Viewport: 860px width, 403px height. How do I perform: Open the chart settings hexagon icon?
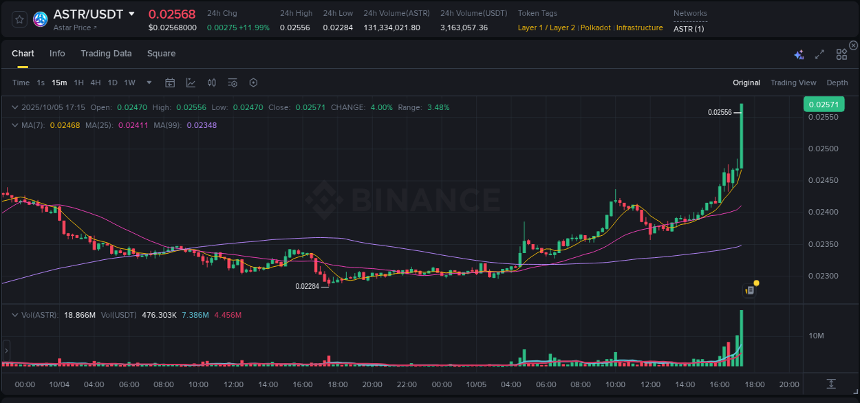pyautogui.click(x=253, y=83)
